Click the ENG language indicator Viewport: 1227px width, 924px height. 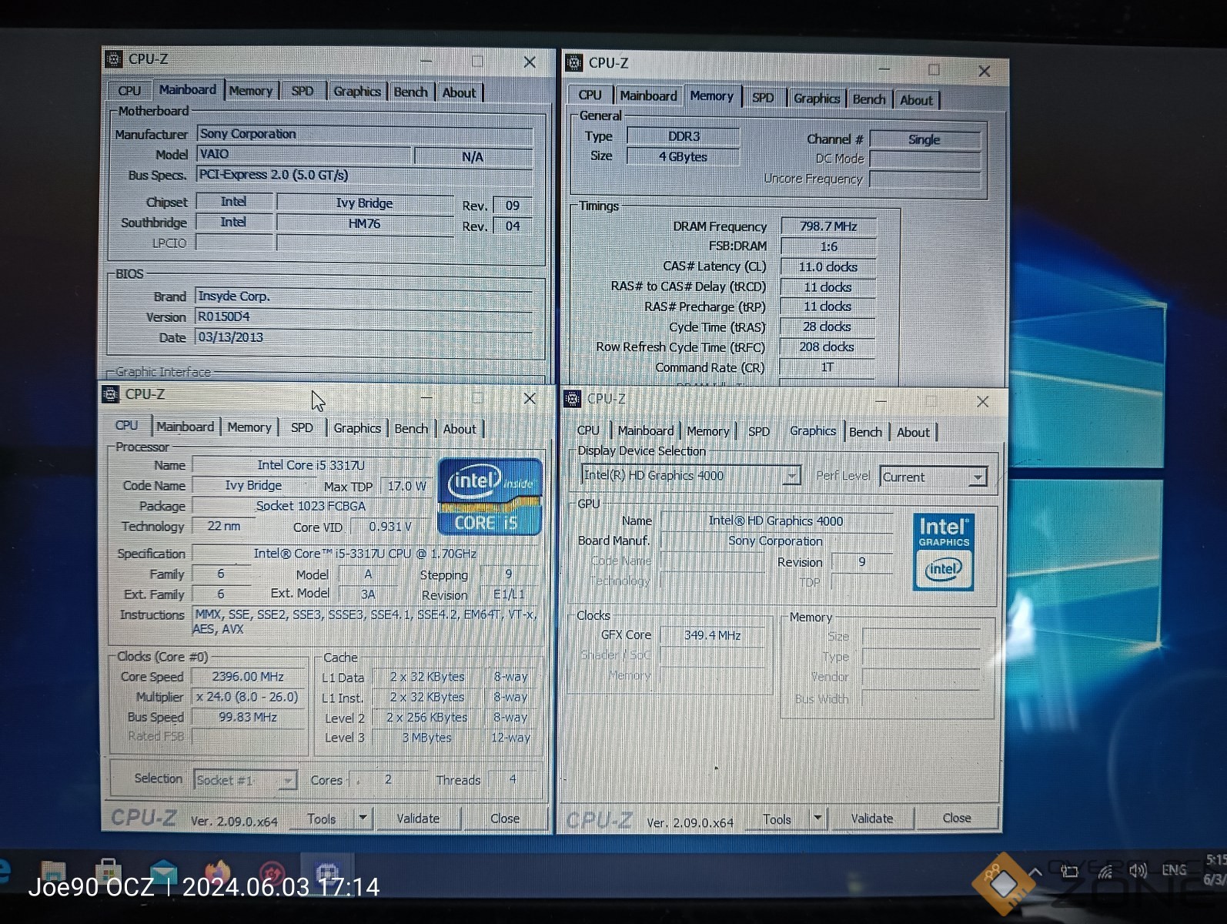(x=1174, y=870)
